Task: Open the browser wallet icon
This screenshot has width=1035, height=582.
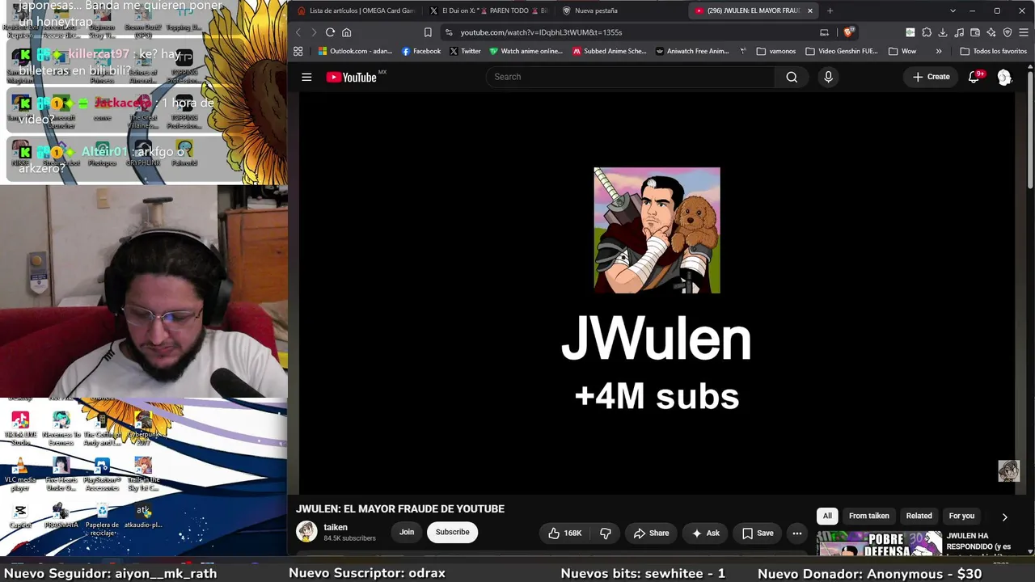Action: pos(975,32)
